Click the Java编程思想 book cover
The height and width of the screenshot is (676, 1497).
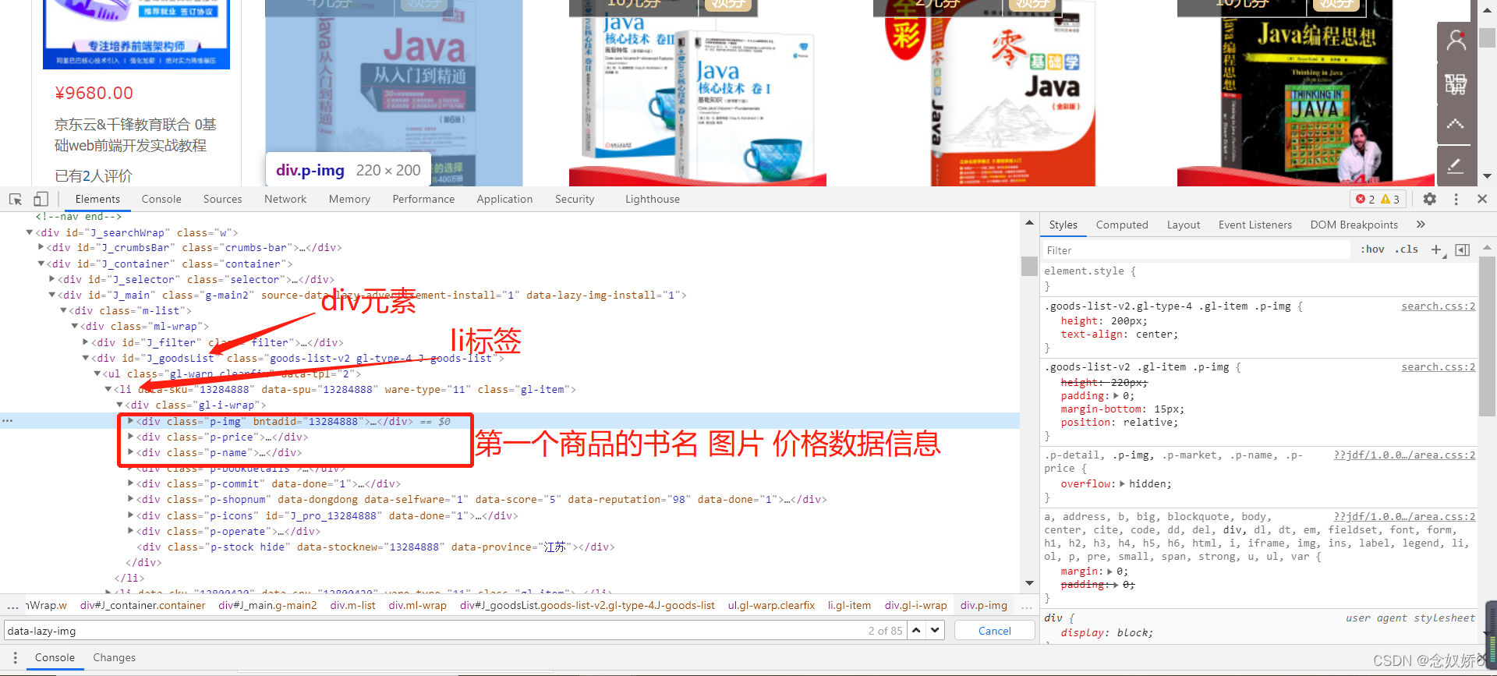point(1305,93)
